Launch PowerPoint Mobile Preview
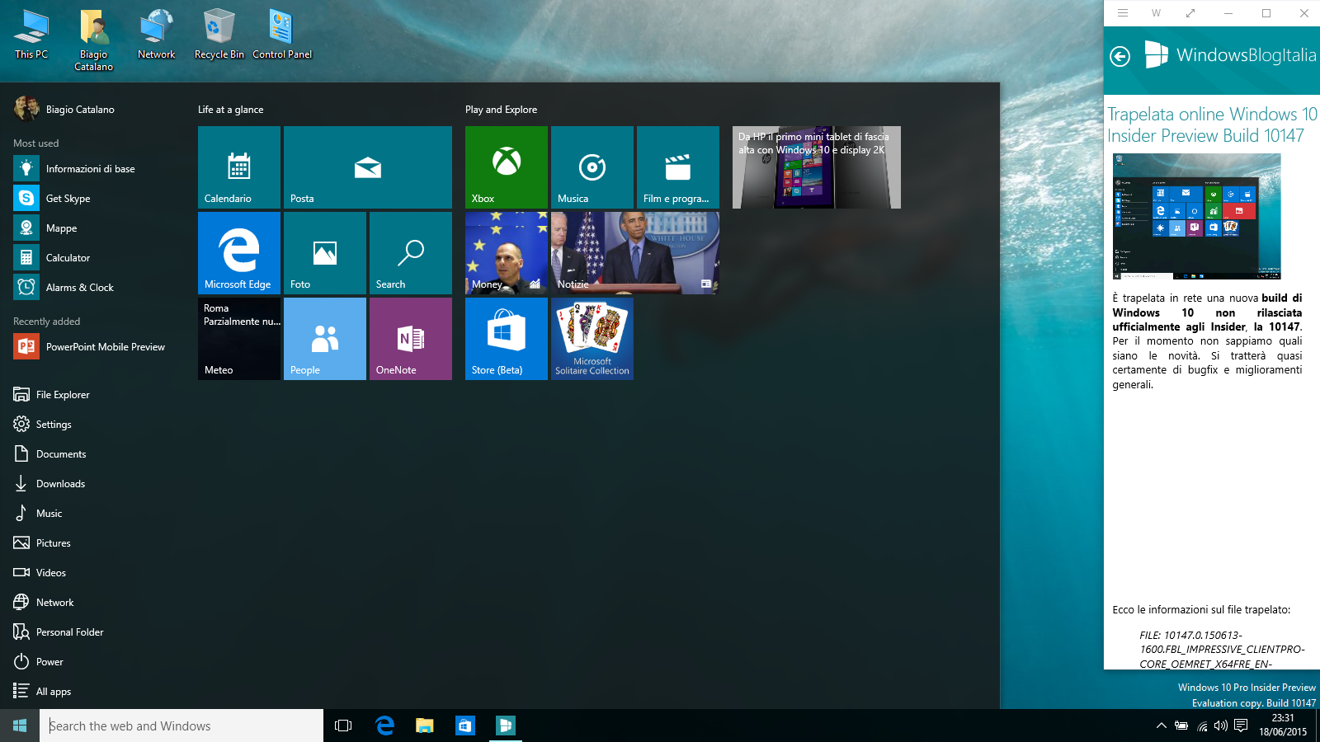 [91, 347]
